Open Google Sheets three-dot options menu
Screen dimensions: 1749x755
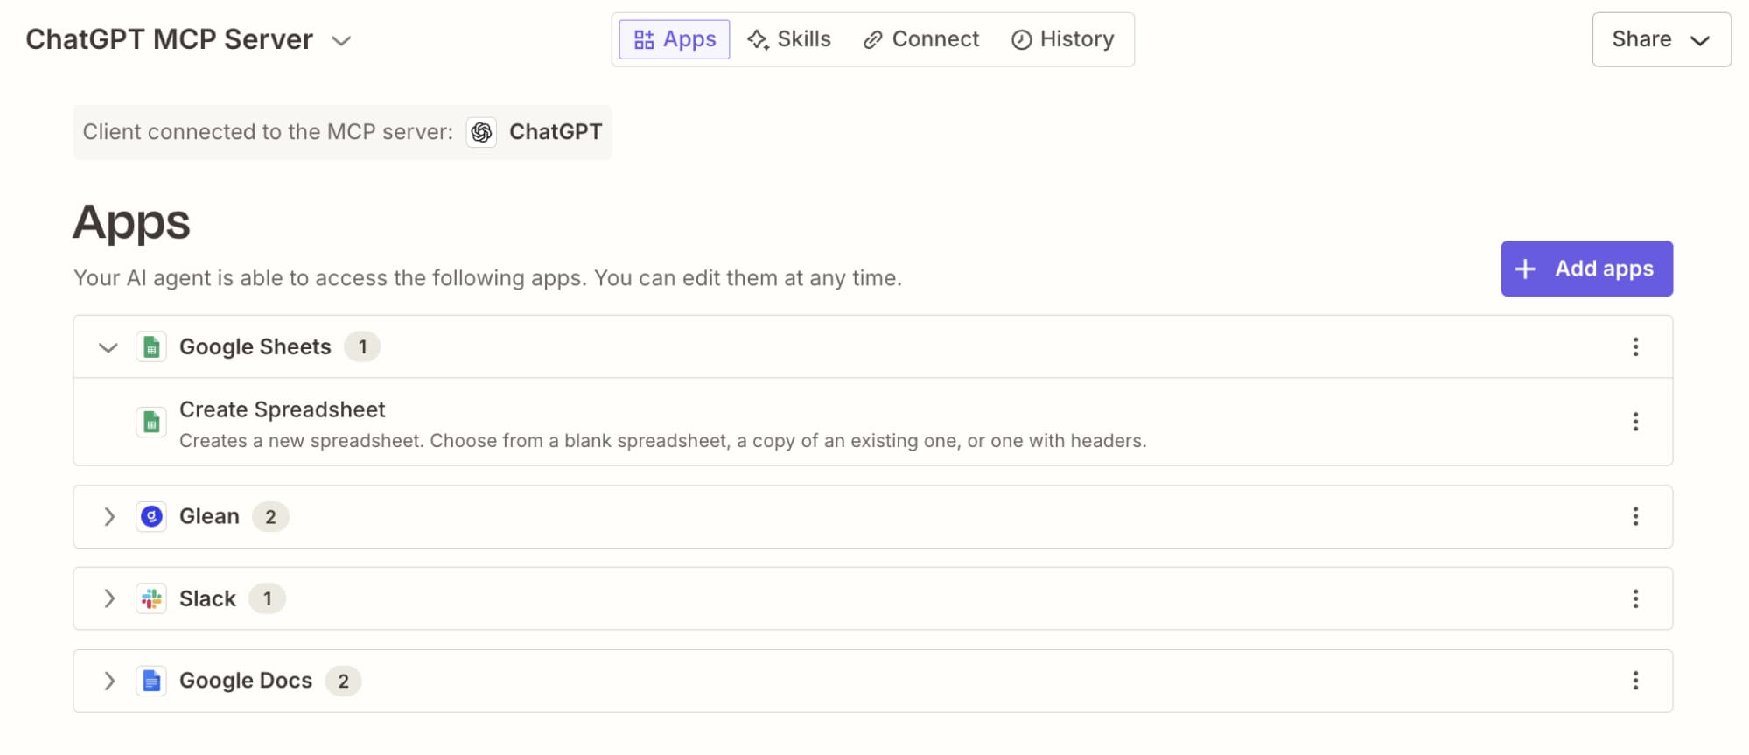pos(1634,347)
